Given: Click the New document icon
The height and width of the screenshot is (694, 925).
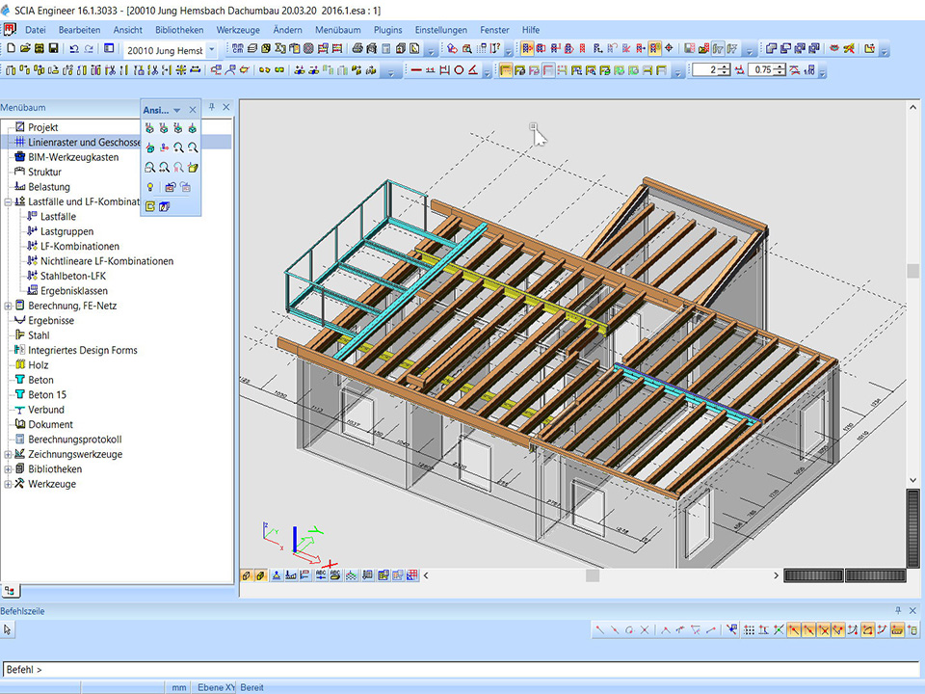Looking at the screenshot, I should [x=10, y=49].
